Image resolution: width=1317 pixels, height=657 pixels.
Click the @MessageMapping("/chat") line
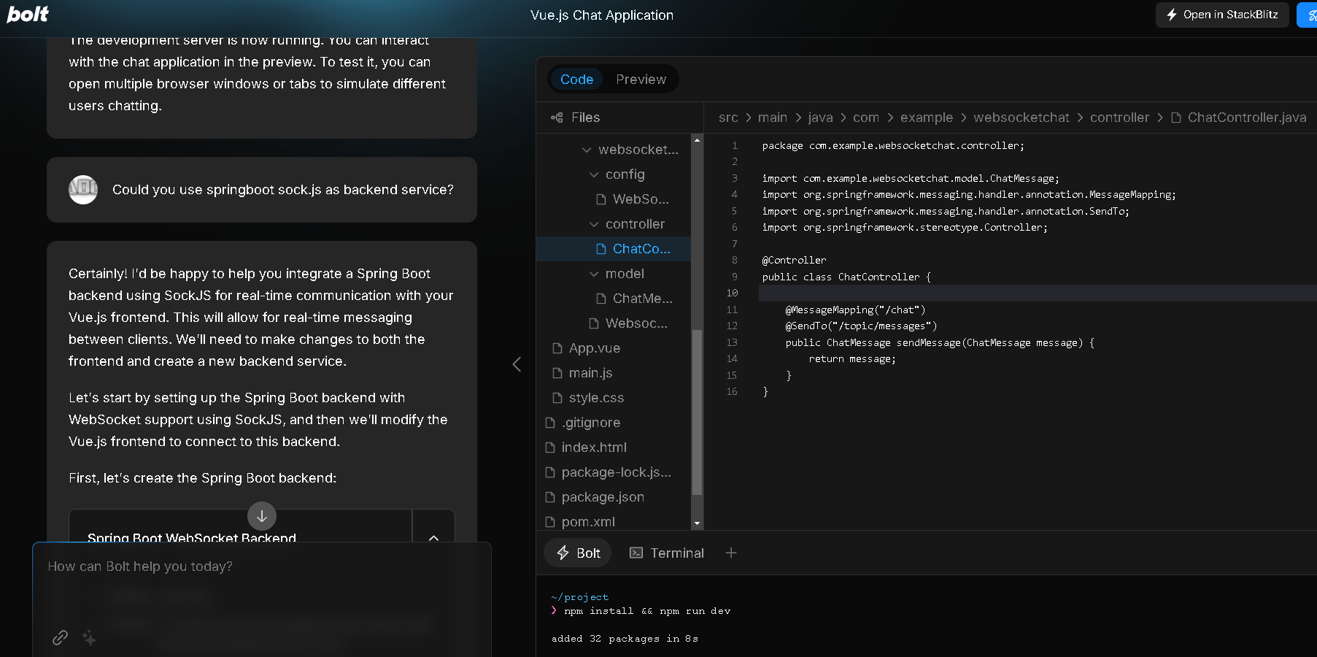coord(855,310)
